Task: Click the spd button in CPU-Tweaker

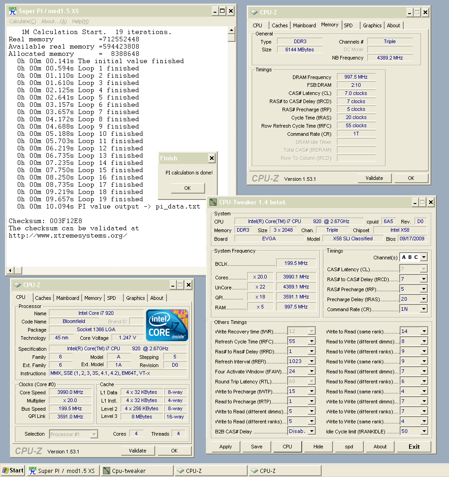Action: [349, 447]
